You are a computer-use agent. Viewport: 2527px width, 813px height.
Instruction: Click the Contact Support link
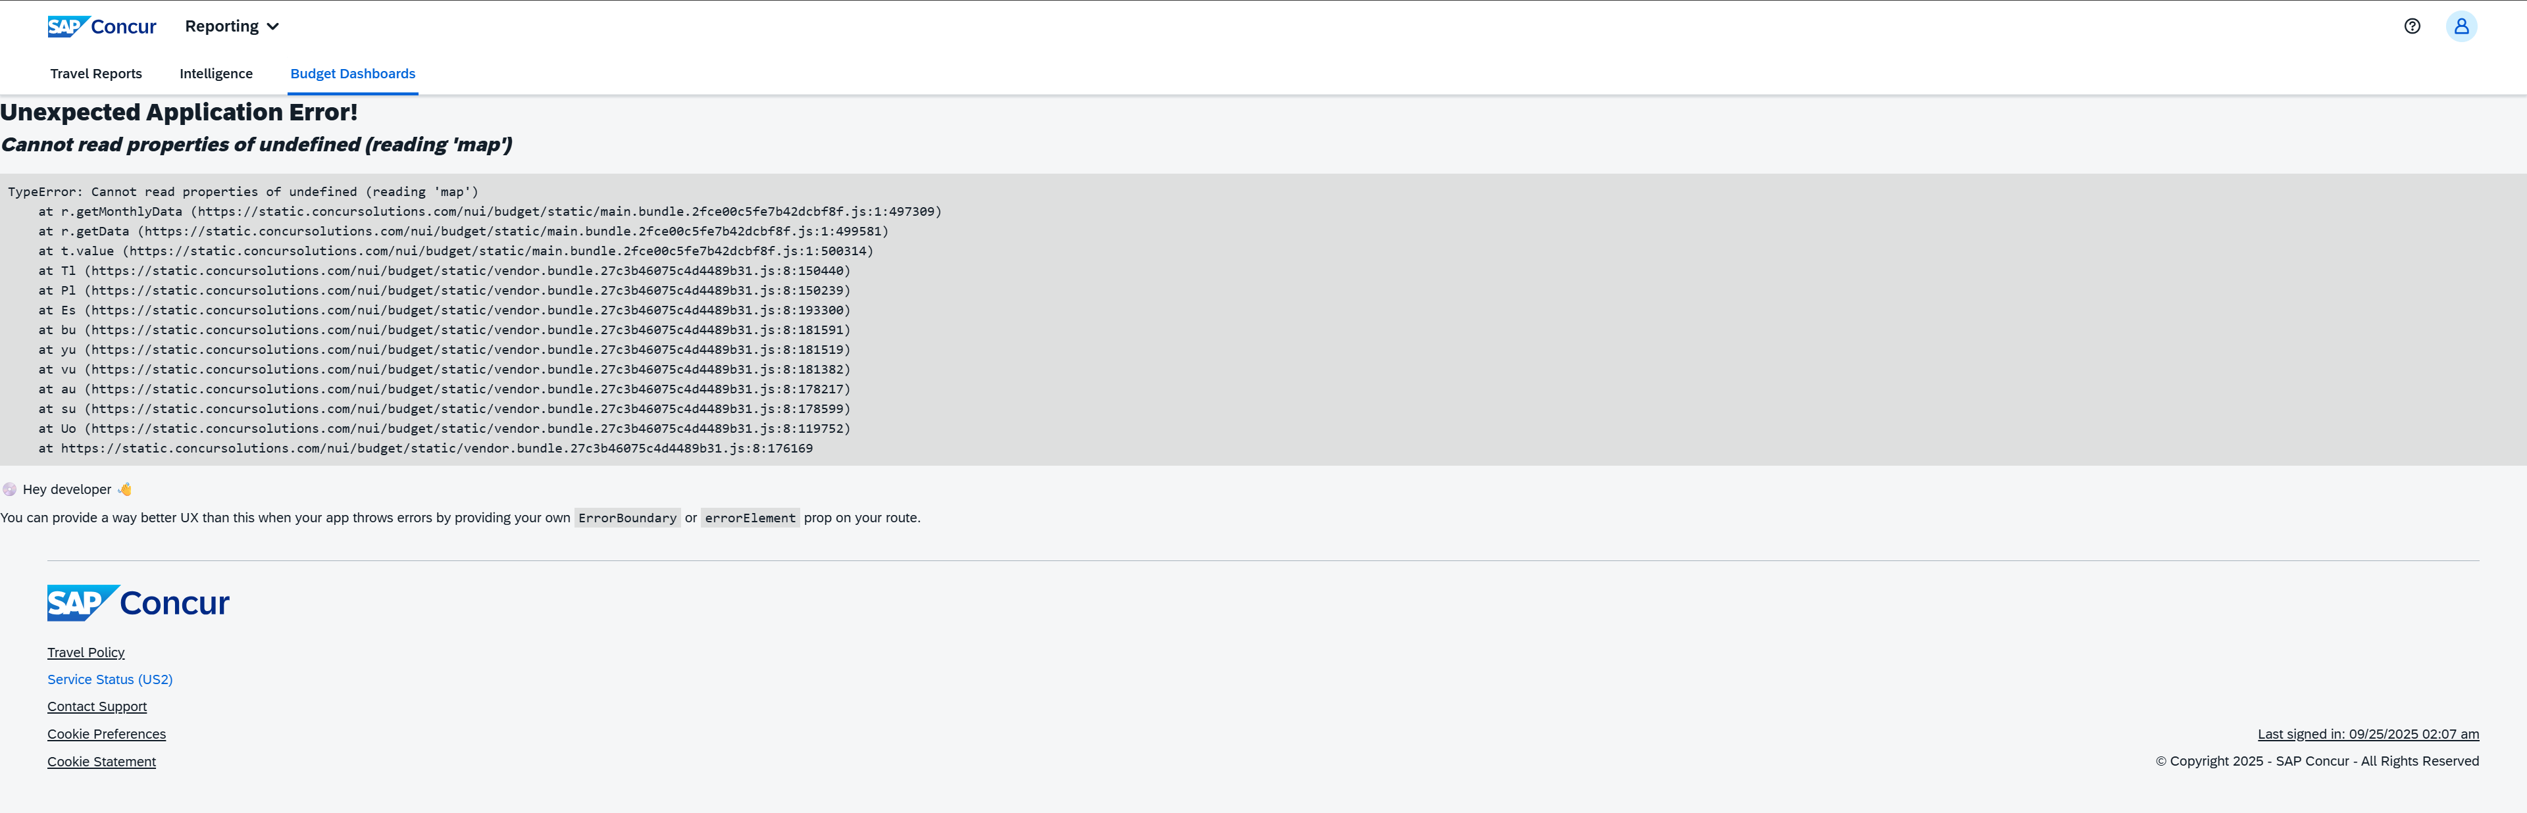click(97, 706)
